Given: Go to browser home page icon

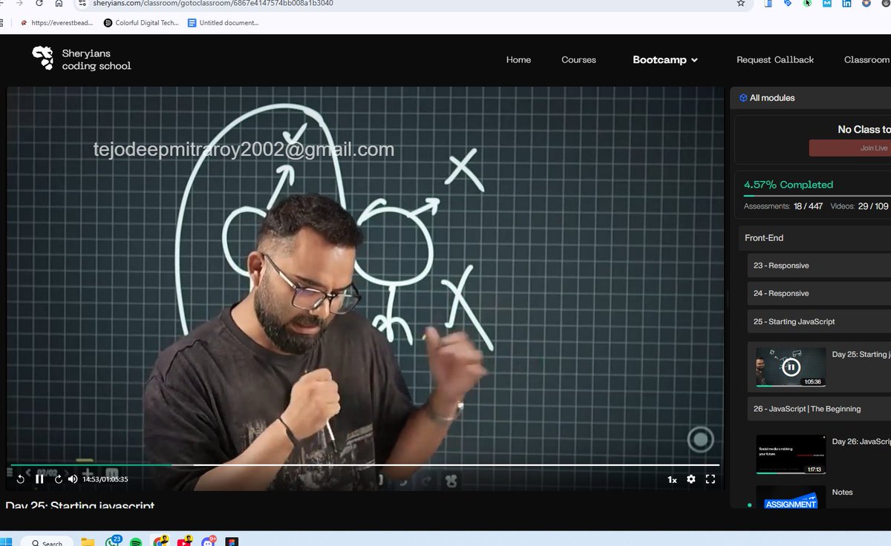Looking at the screenshot, I should click(59, 4).
